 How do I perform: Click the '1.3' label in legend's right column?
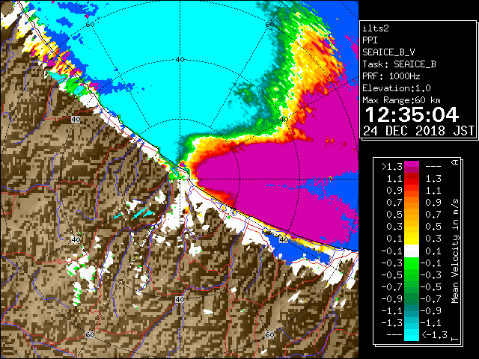click(433, 179)
